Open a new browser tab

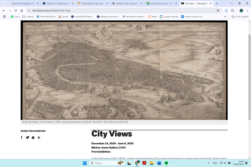click(x=217, y=3)
